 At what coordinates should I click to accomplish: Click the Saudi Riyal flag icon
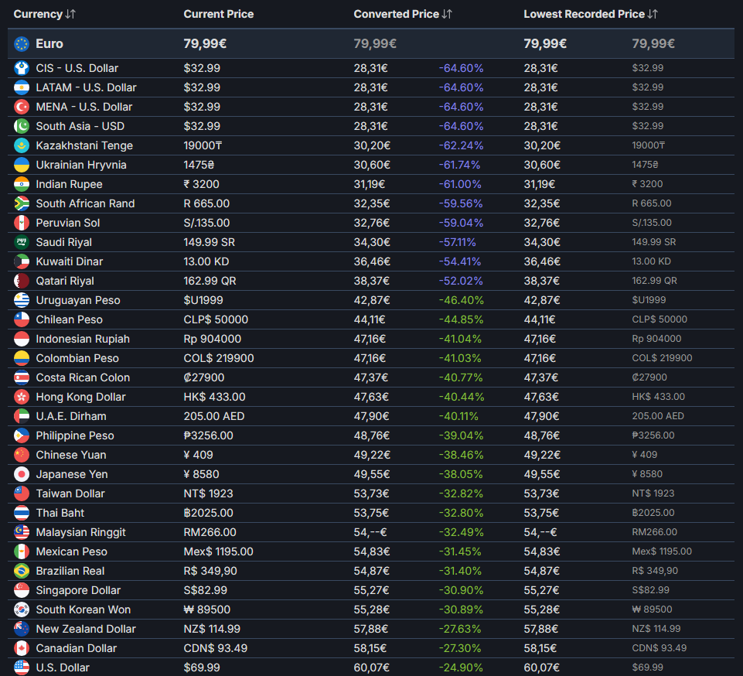(22, 242)
